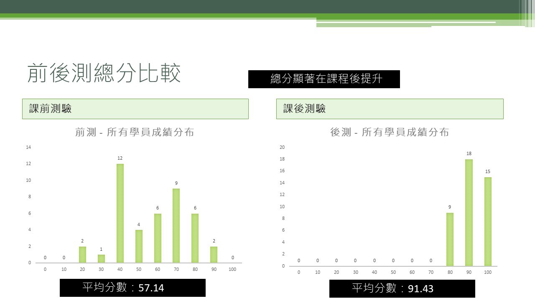Select post-test bar at score 100
Viewport: 535px width, 301px height.
point(488,222)
